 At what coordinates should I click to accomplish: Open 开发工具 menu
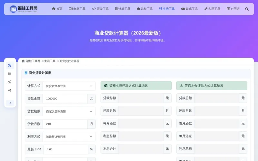tap(100, 9)
